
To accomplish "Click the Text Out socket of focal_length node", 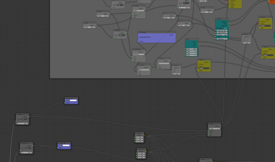I will (x=176, y=35).
